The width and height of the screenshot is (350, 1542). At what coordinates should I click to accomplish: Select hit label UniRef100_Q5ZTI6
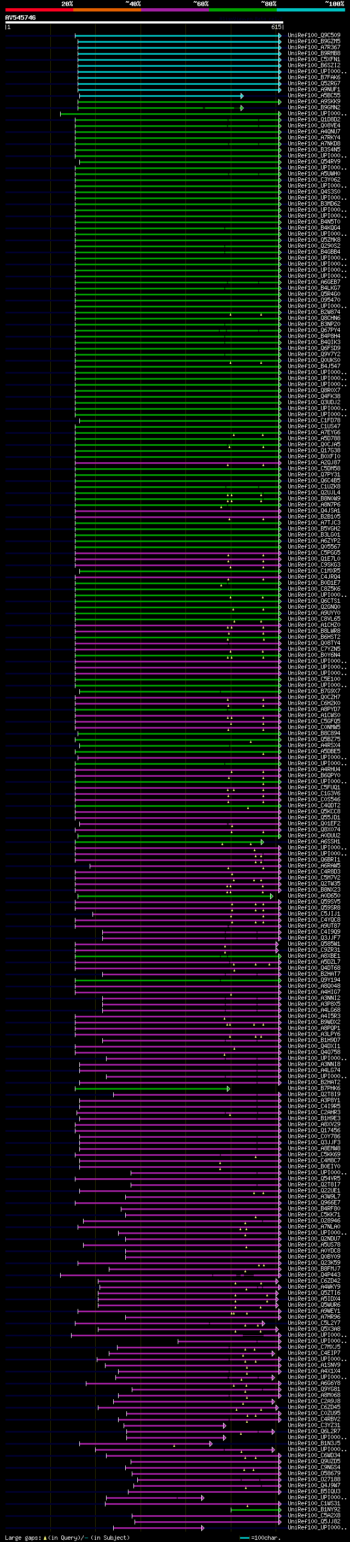click(314, 1293)
